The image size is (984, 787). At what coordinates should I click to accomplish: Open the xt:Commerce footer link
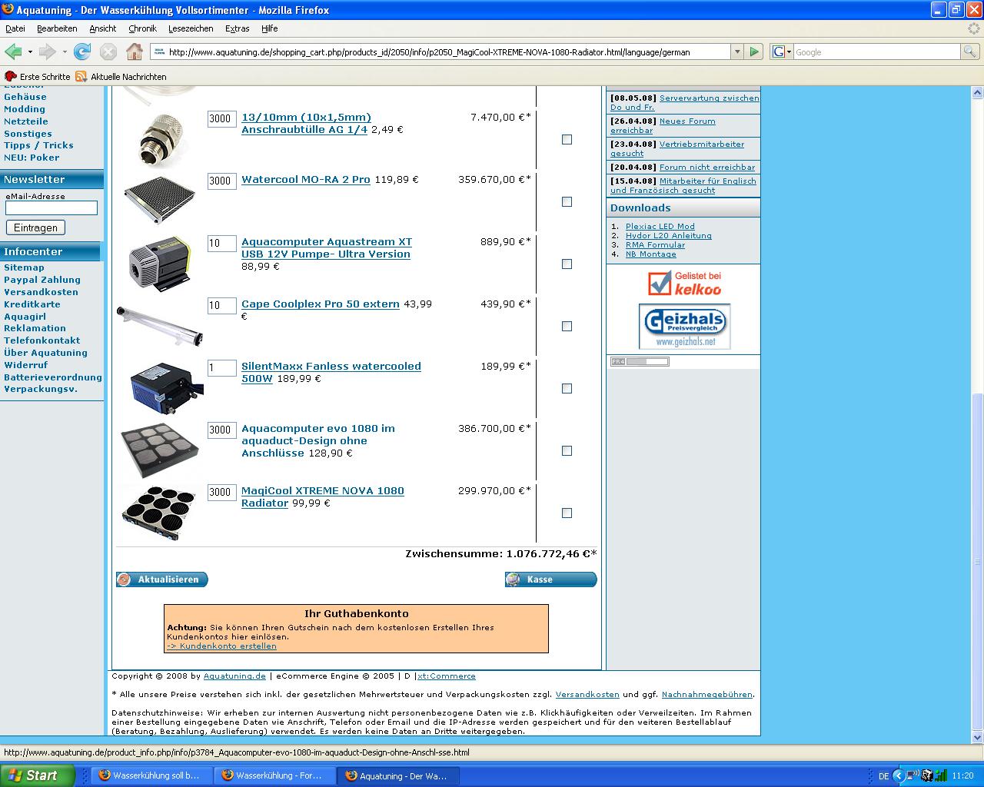(446, 676)
